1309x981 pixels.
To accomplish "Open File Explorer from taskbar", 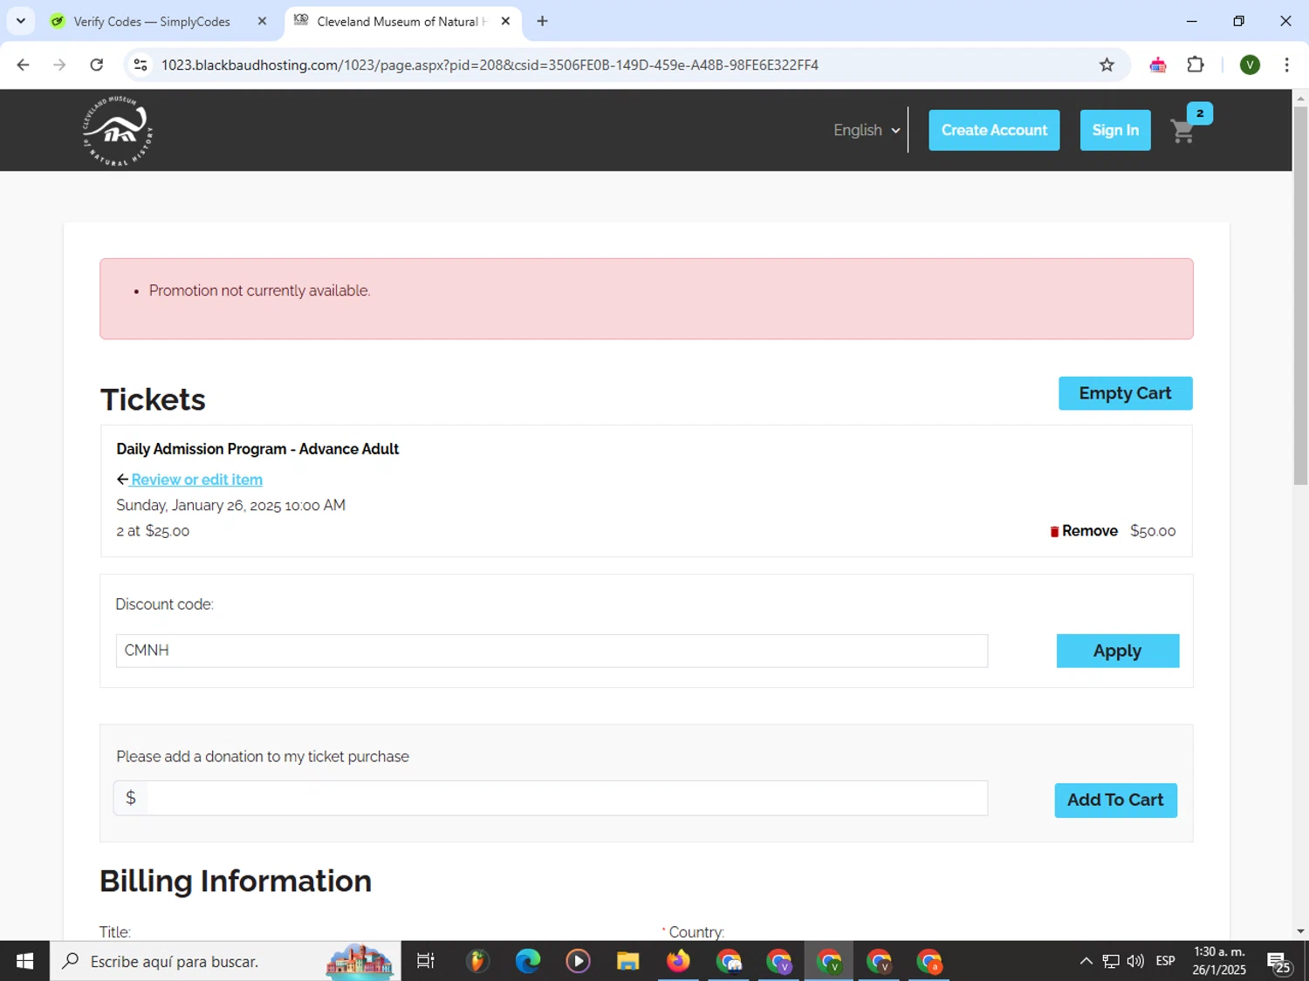I will [627, 961].
